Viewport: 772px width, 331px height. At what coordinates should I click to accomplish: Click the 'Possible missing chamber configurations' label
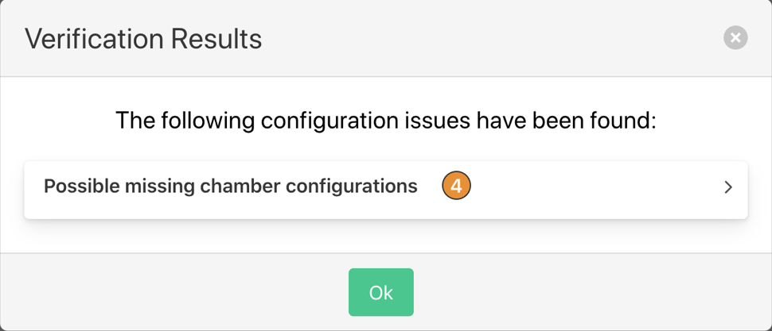(230, 187)
